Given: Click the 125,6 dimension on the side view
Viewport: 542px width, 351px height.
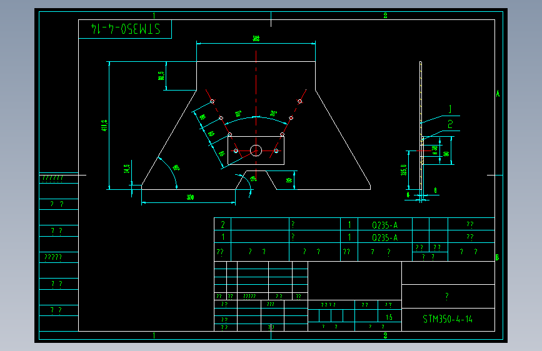Looking at the screenshot, I should pyautogui.click(x=403, y=170).
